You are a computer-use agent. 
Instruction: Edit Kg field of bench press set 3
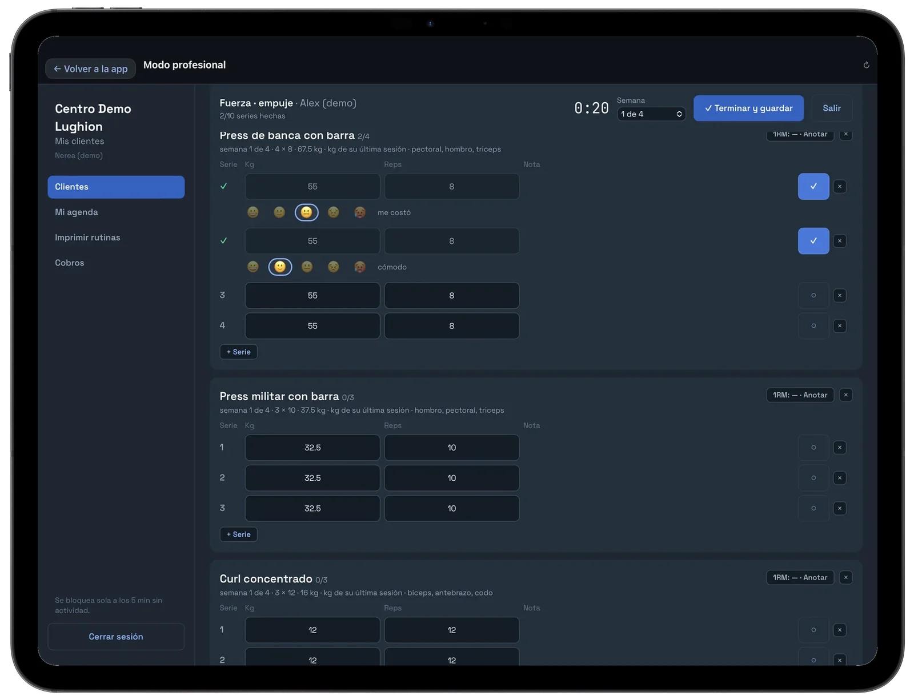click(312, 295)
